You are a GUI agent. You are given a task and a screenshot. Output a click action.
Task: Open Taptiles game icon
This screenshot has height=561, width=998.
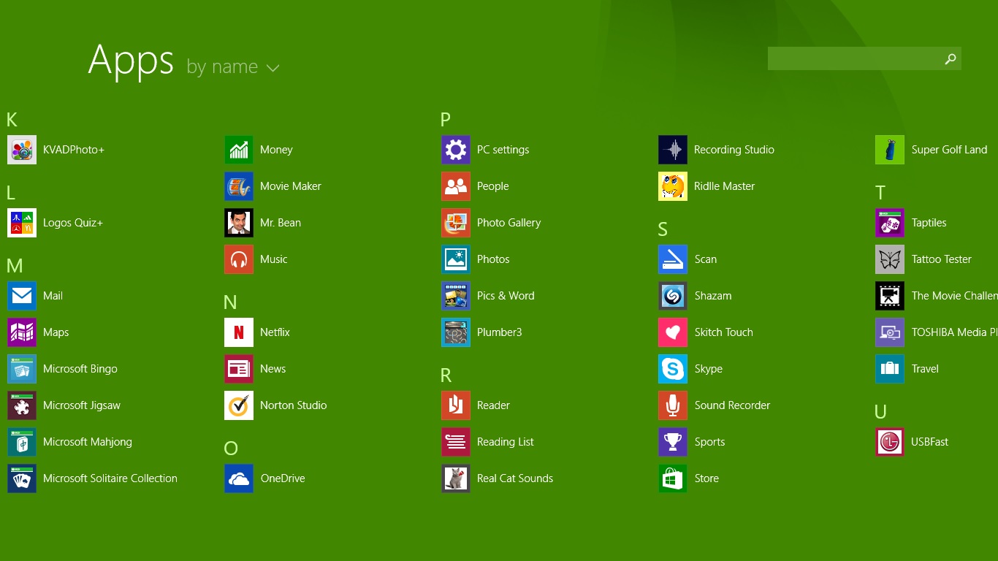(890, 223)
